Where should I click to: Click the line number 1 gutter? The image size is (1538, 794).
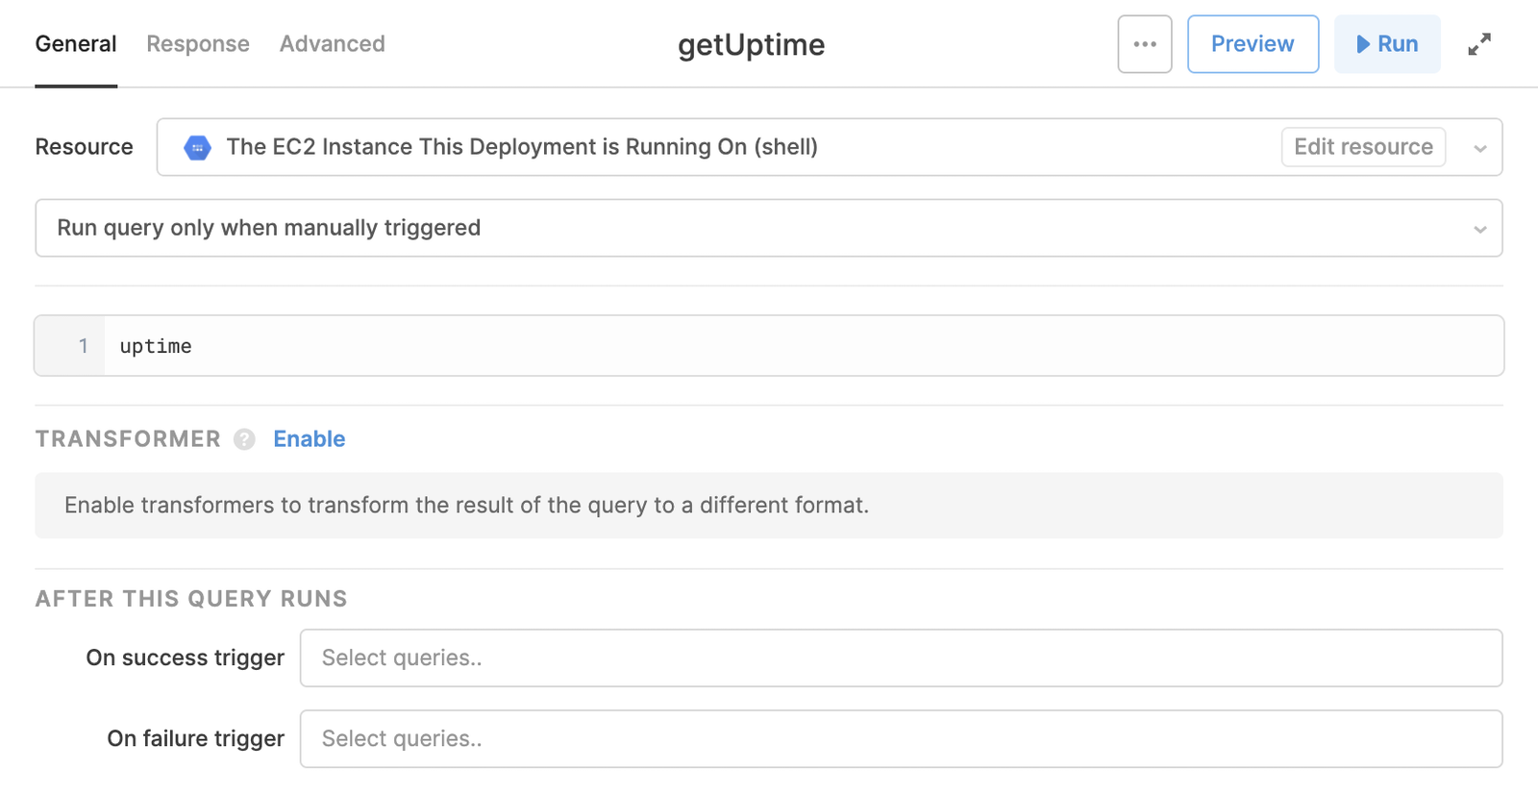(70, 346)
